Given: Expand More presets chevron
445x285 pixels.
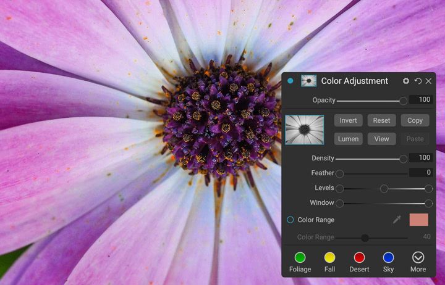Looking at the screenshot, I should (418, 258).
